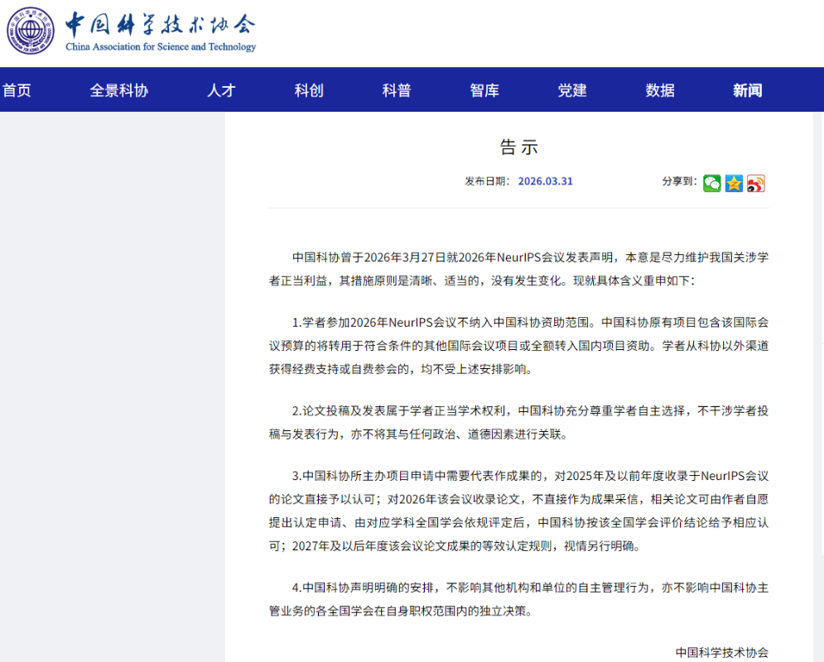824x662 pixels.
Task: Click the 告示 article heading
Action: tap(518, 147)
